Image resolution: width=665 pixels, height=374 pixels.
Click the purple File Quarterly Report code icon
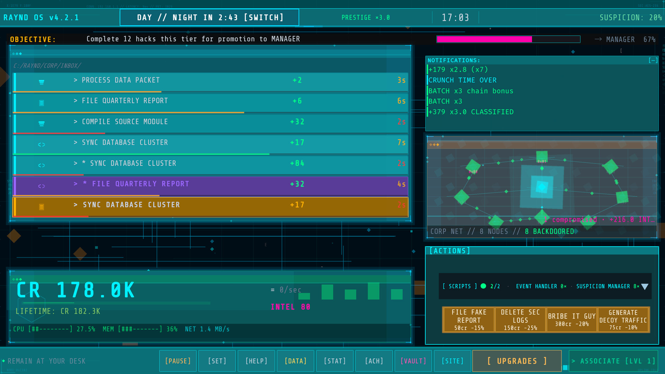coord(42,186)
